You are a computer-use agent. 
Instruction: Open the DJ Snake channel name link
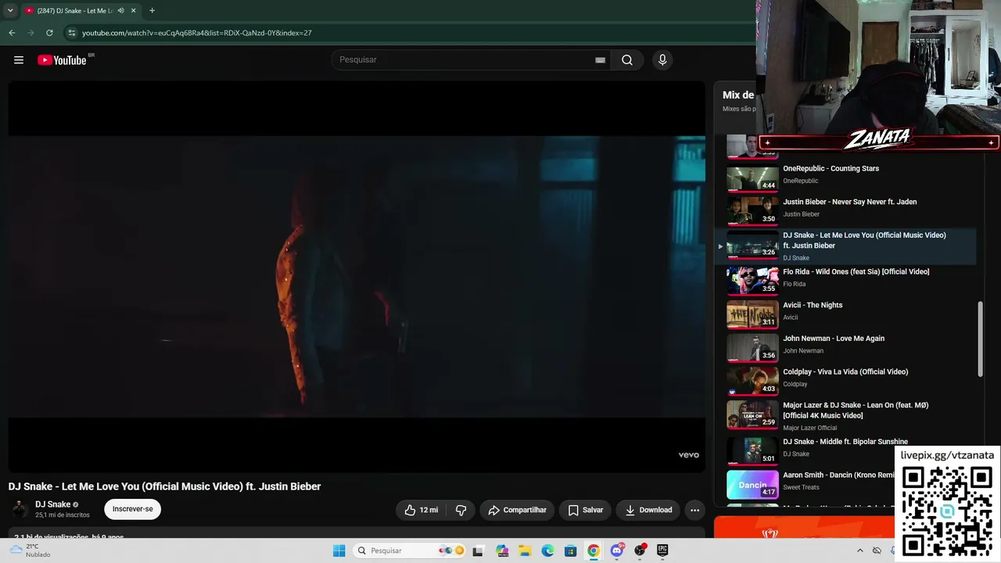[x=53, y=504]
